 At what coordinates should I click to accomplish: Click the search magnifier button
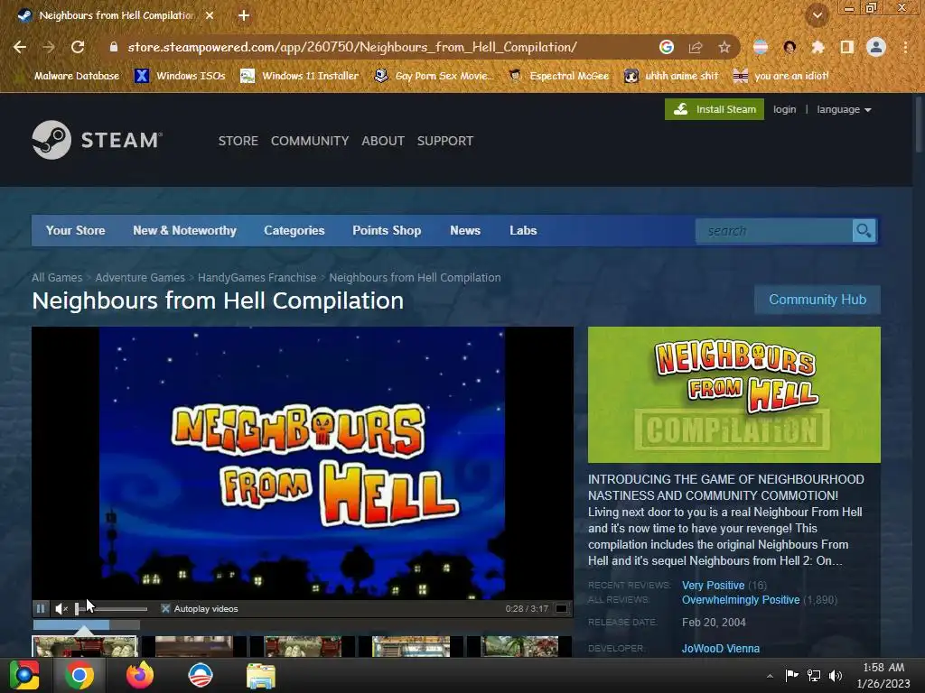864,231
